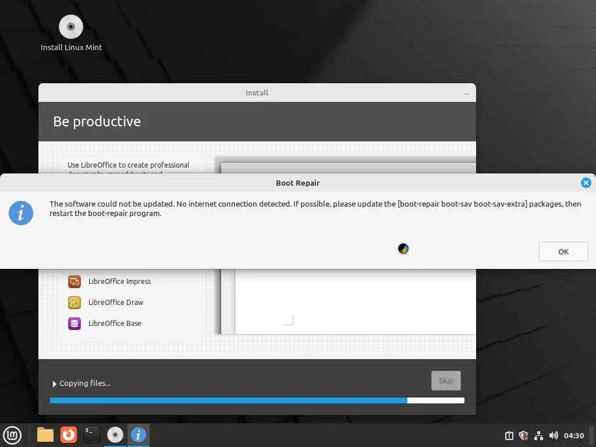
Task: Launch Firefox from the panel
Action: tap(69, 435)
